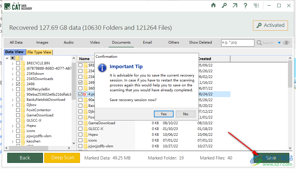
Task: Check the icons checkbox in file list
Action: [x=80, y=140]
